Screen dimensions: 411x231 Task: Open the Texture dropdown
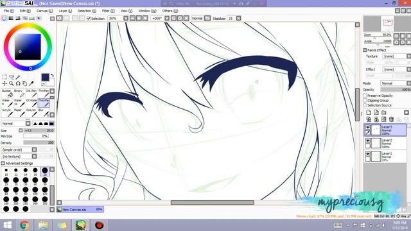pyautogui.click(x=397, y=56)
